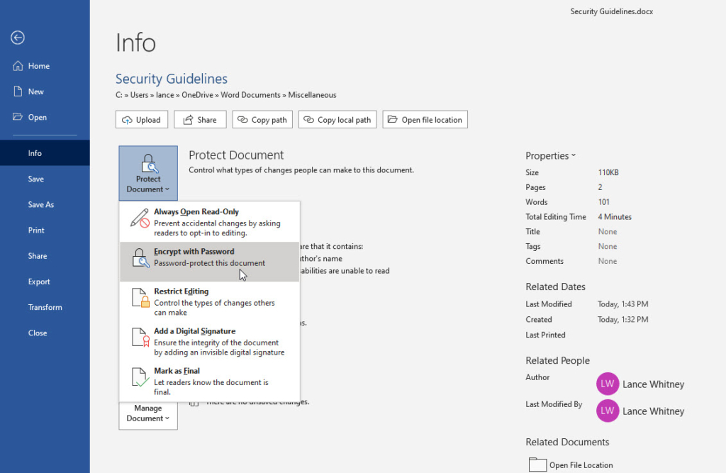Click Lance Whitney's LW author avatar
This screenshot has height=473, width=726.
point(607,384)
